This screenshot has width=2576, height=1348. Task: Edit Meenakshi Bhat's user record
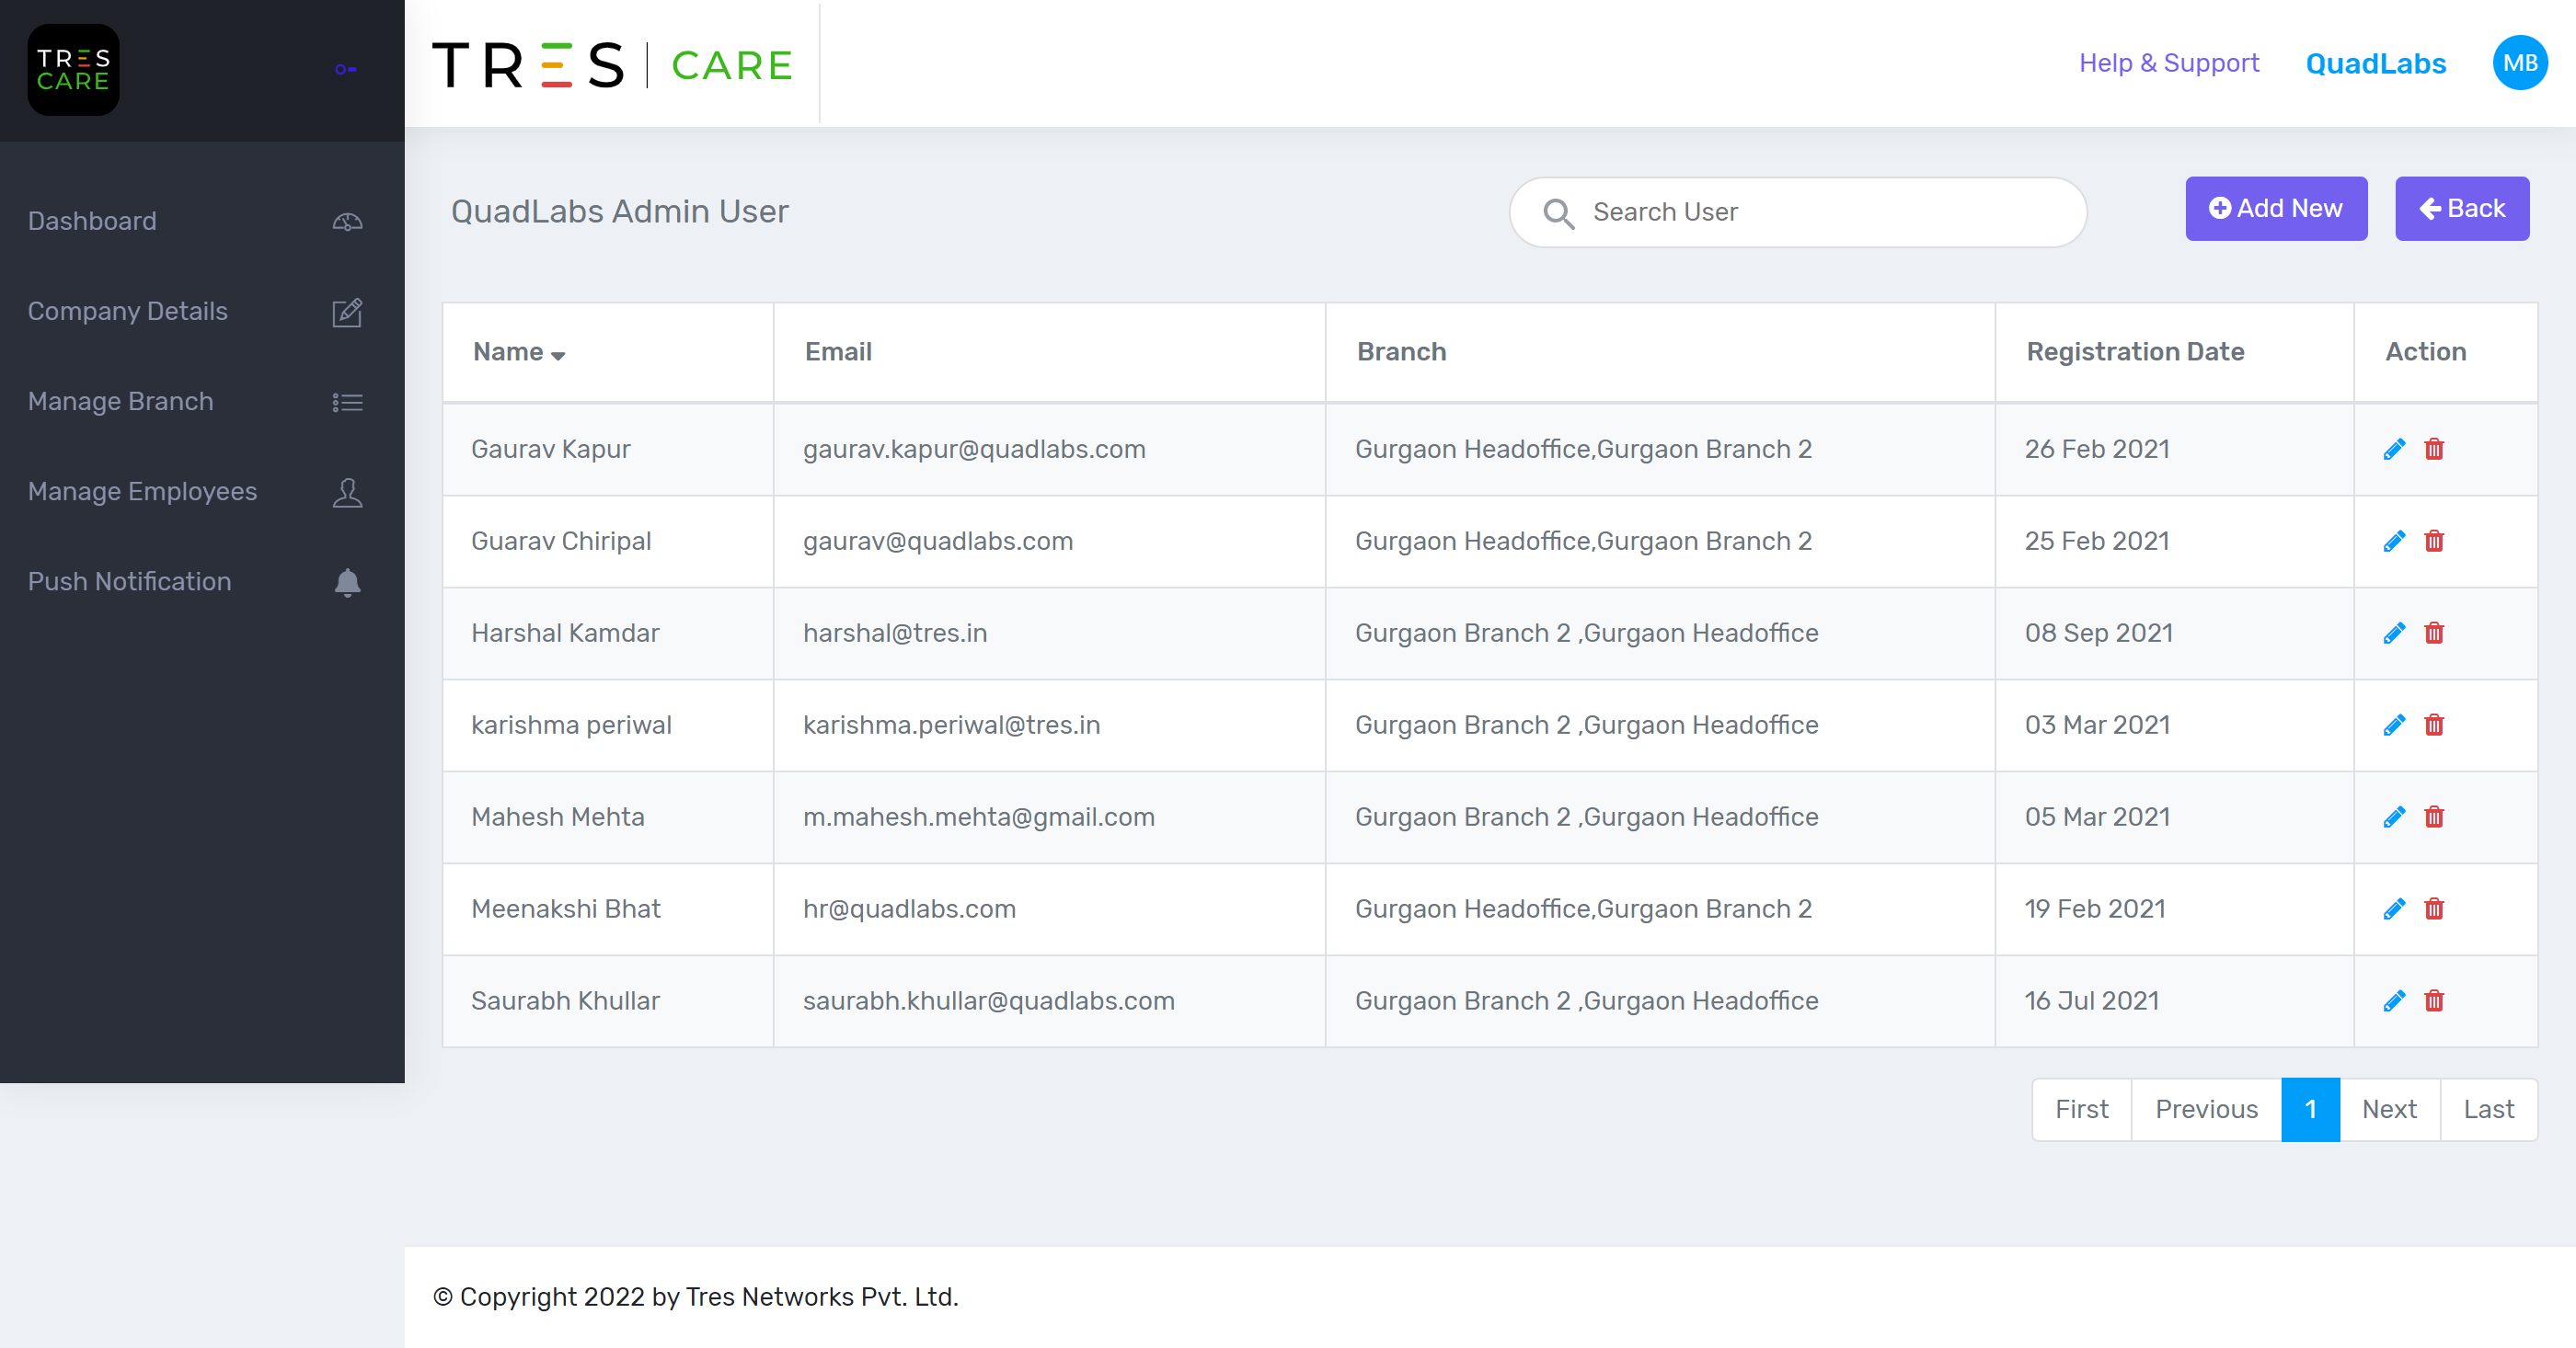point(2394,909)
